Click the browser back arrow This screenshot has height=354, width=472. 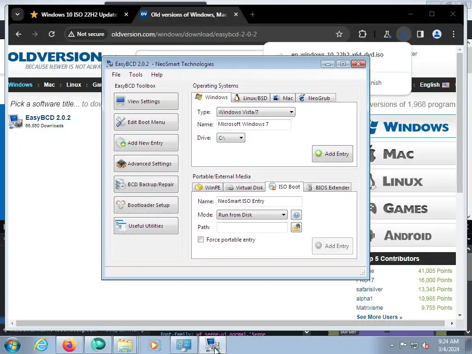point(18,34)
